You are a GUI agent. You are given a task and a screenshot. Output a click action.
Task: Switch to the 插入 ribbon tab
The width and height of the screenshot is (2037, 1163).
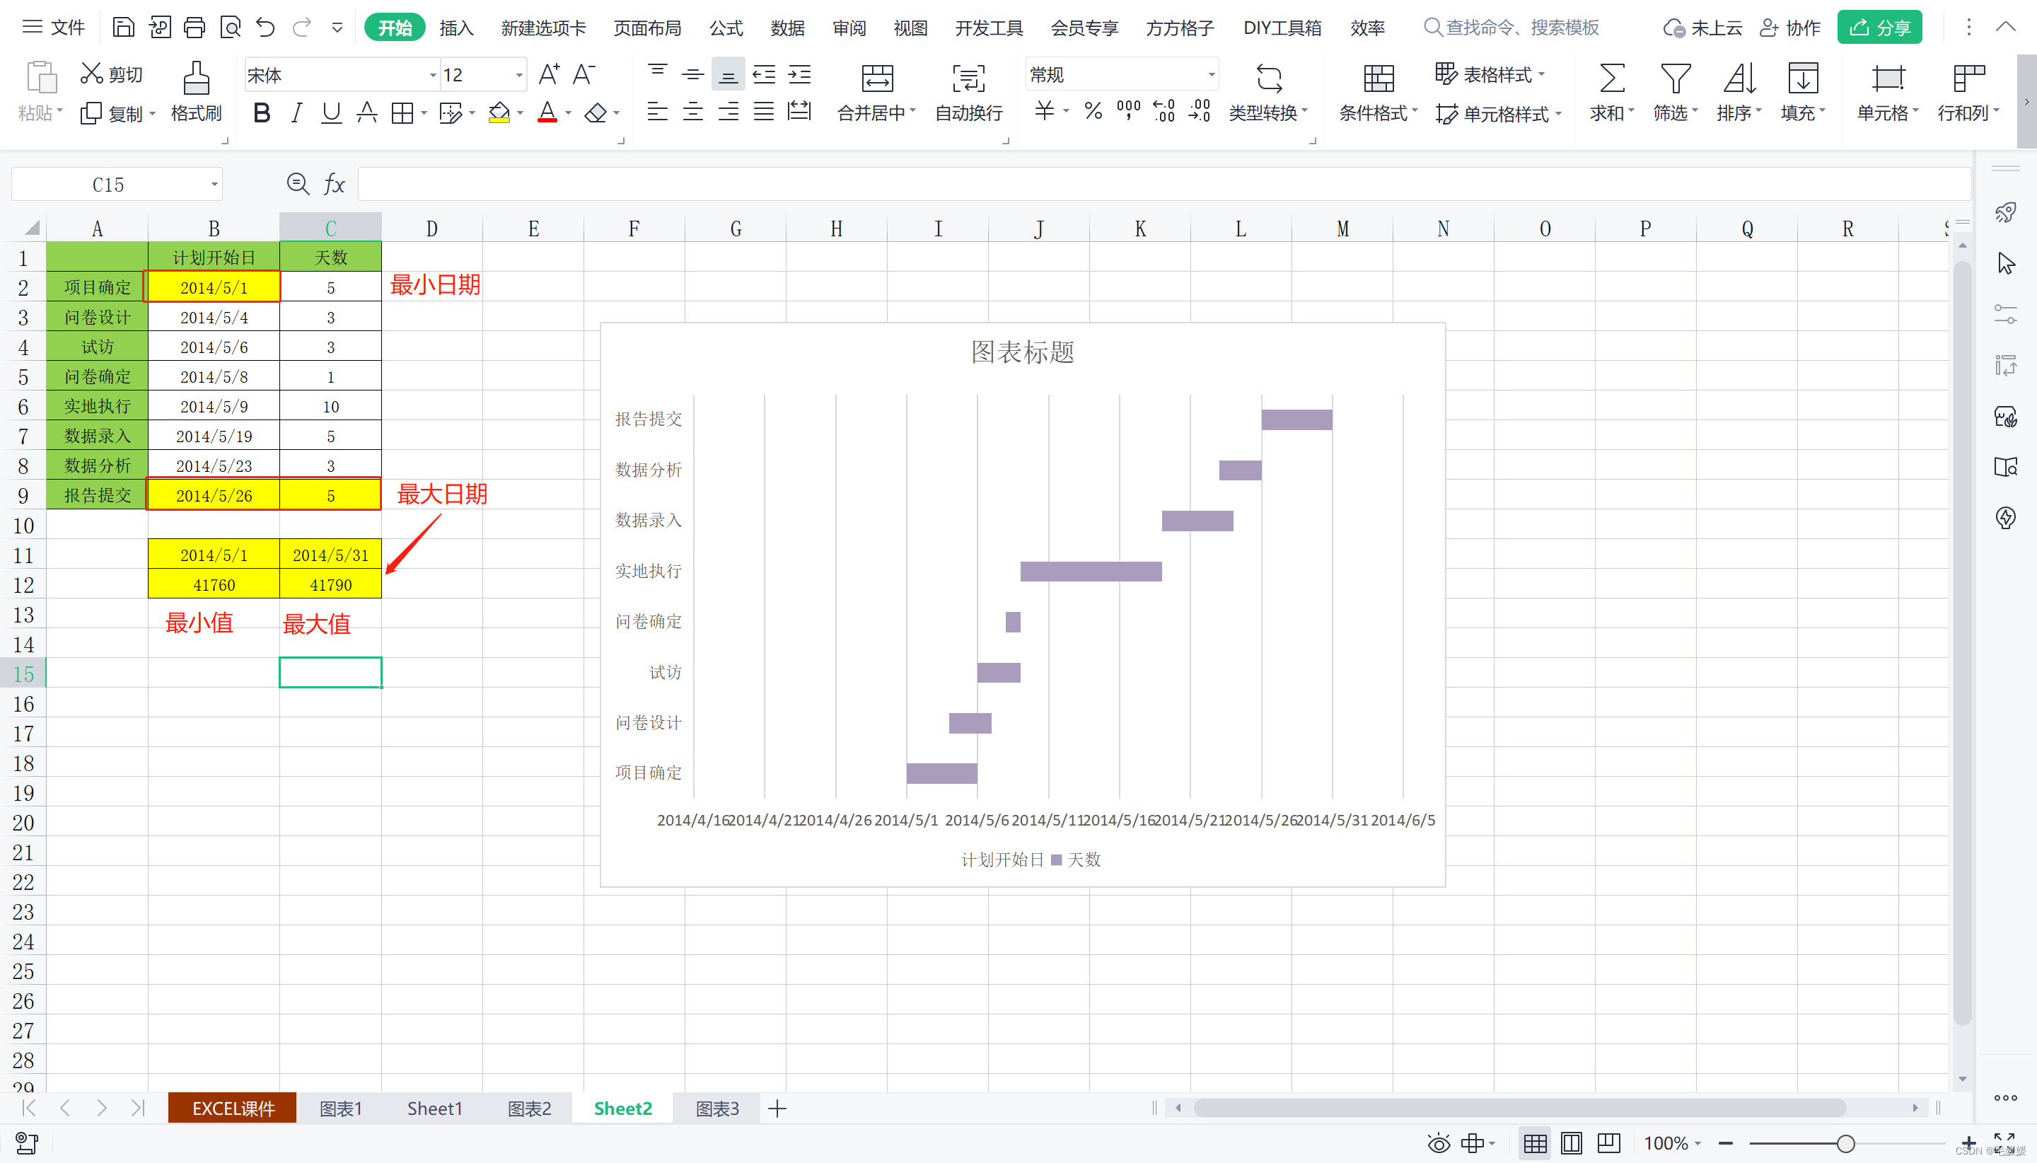456,28
